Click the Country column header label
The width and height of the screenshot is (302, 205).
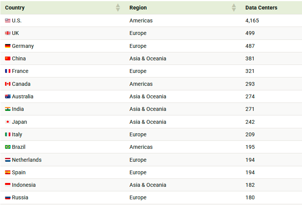(x=15, y=8)
